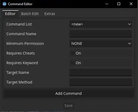Click the On label beside Requires Cheats
The image size is (138, 112).
click(78, 53)
